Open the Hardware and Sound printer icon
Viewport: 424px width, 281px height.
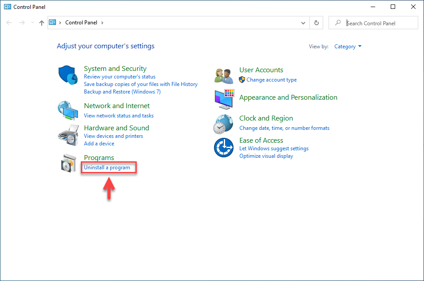(x=68, y=135)
